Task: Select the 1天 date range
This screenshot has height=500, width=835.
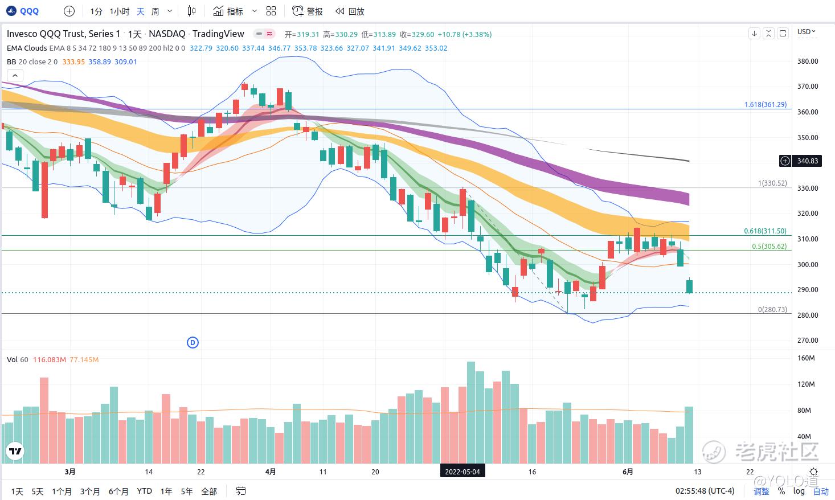Action: 17,491
